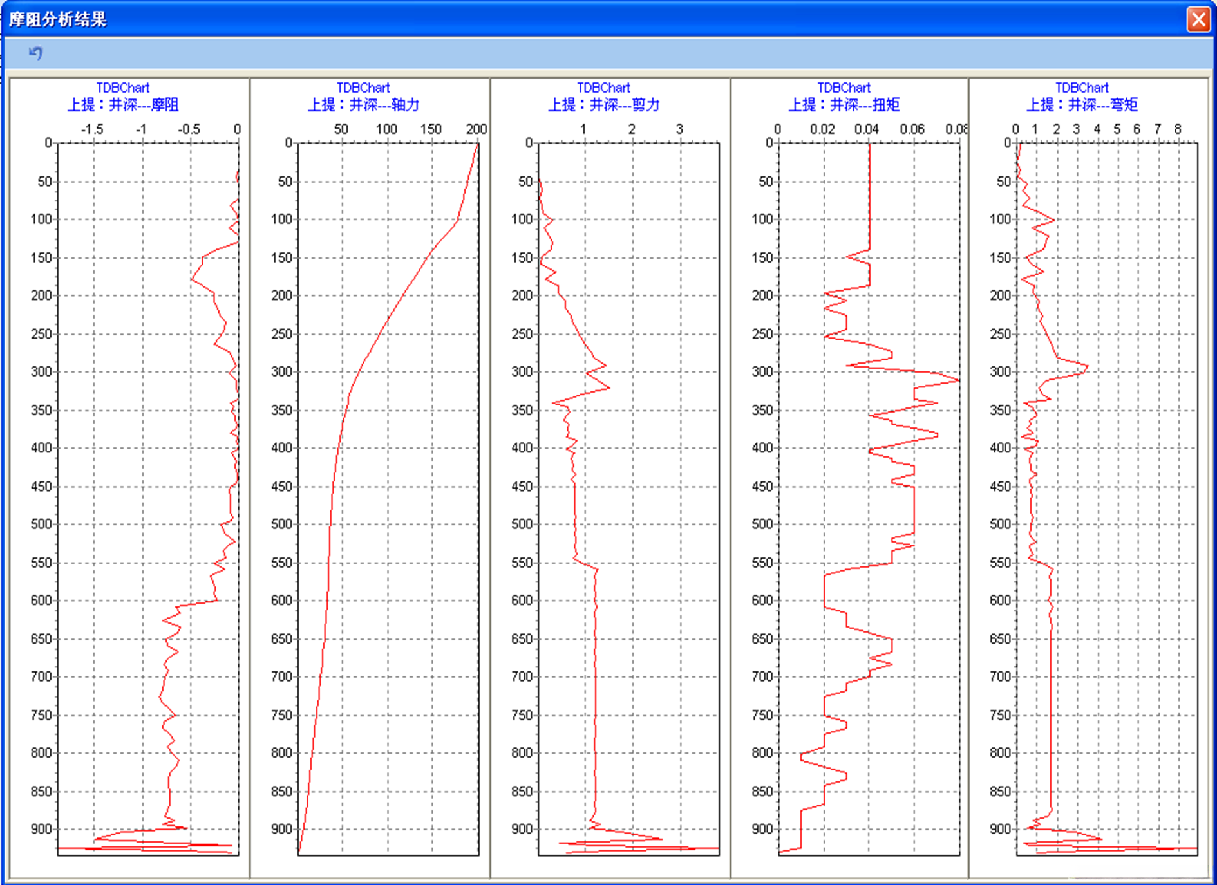This screenshot has height=885, width=1217.
Task: Click the -1.5 axis label in 摩阻 chart
Action: (x=92, y=129)
